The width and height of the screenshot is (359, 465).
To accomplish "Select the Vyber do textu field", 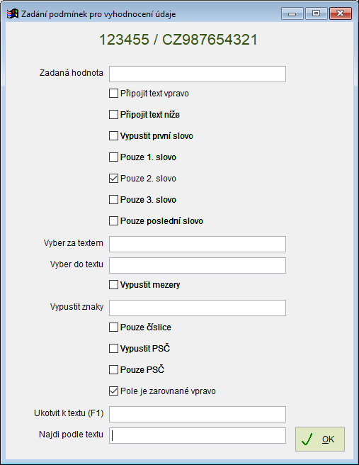I will coord(198,265).
